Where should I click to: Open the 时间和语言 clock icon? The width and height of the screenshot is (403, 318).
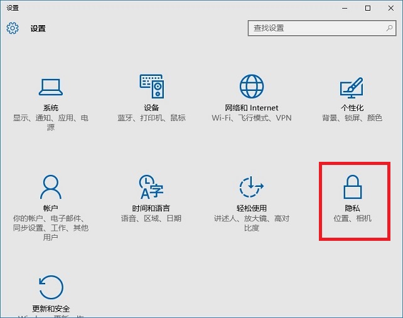(151, 187)
